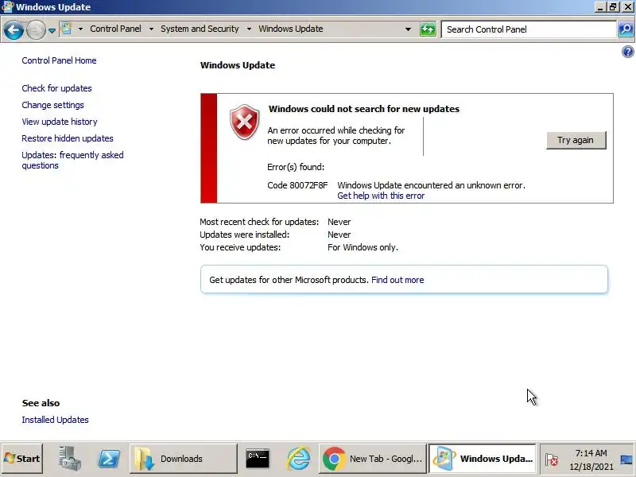This screenshot has width=636, height=477.
Task: Open address bar history dropdown
Action: click(x=408, y=29)
